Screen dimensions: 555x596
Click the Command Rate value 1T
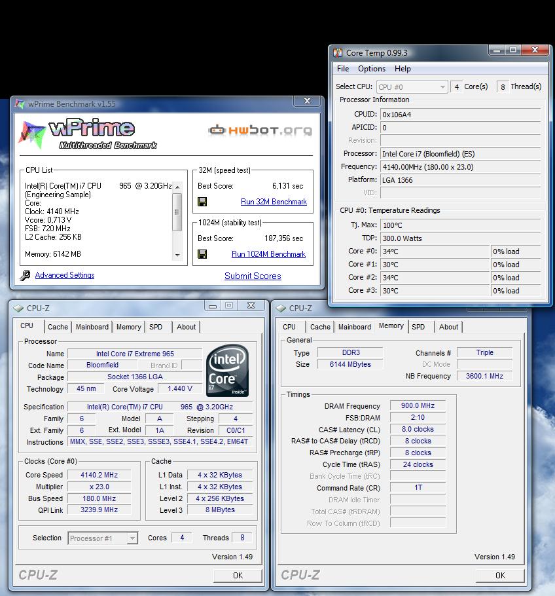tap(418, 487)
